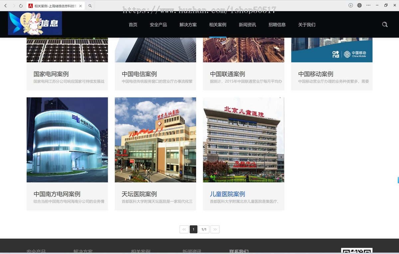Click the site logo with rabbit
The image size is (399, 254).
click(35, 23)
